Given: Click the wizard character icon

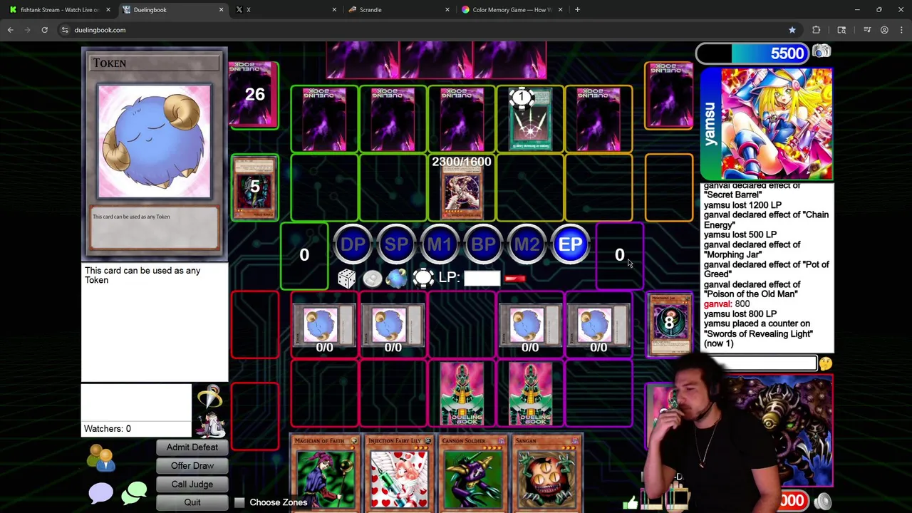Looking at the screenshot, I should (x=211, y=423).
